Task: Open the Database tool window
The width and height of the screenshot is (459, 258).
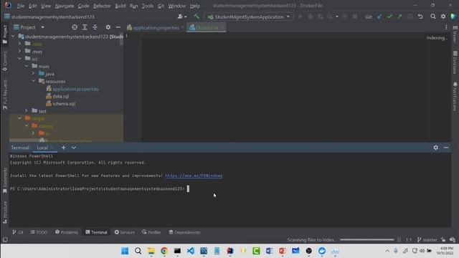Action: point(455,62)
